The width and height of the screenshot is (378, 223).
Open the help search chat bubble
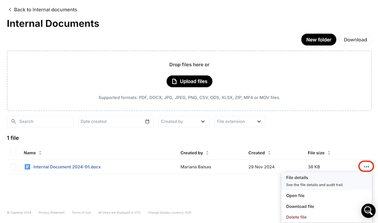click(x=368, y=210)
